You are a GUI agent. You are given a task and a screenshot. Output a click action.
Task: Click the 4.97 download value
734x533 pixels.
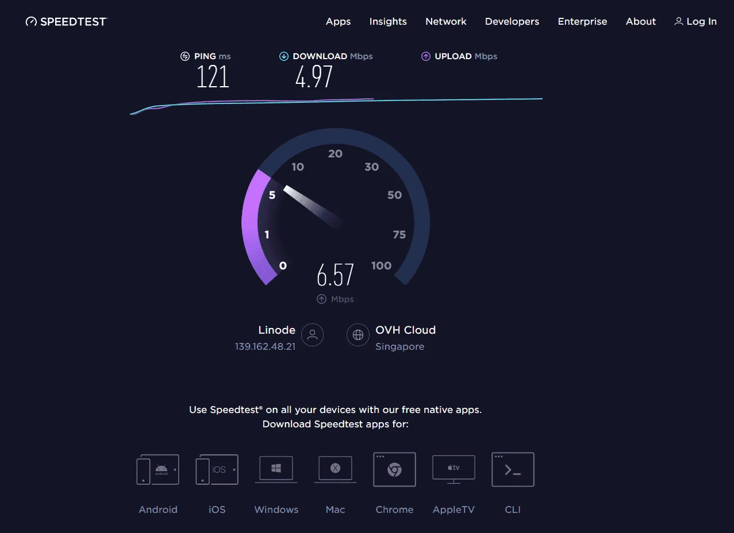point(314,76)
